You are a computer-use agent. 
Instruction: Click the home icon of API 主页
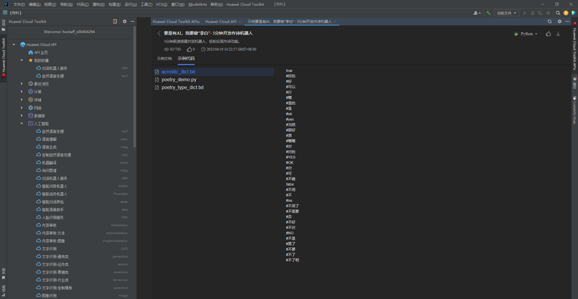point(31,53)
